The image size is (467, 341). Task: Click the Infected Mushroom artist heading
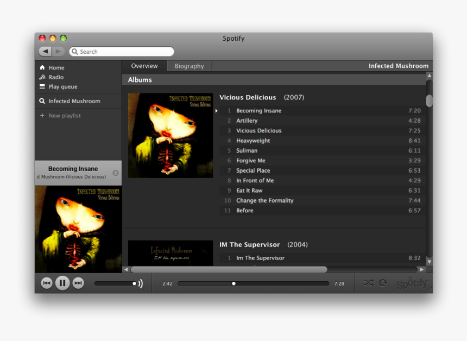pos(399,66)
